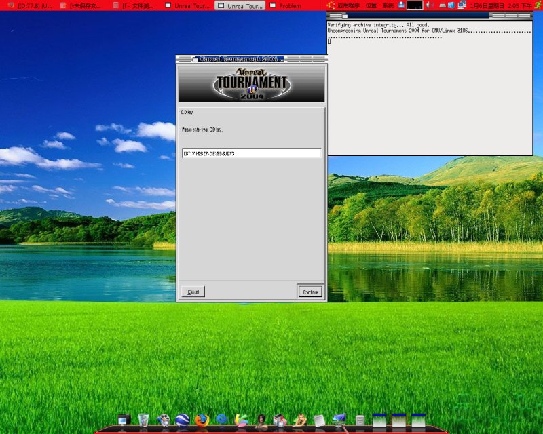Click the save/disk tray icon in panel
The width and height of the screenshot is (543, 434).
(x=401, y=5)
